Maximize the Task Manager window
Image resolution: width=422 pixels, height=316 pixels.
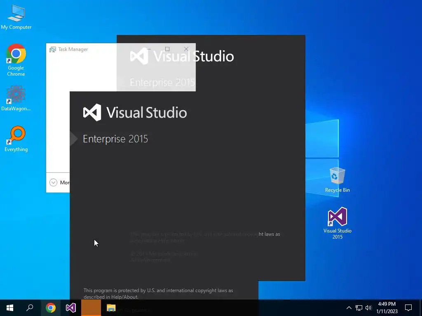[167, 49]
